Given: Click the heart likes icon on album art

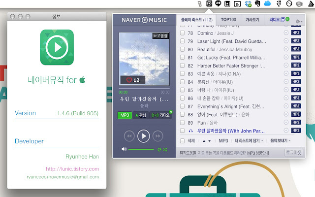Looking at the screenshot, I should coord(129,80).
